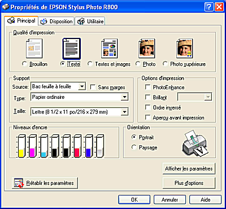Click the printer orientation preview icon

pyautogui.click(x=194, y=143)
